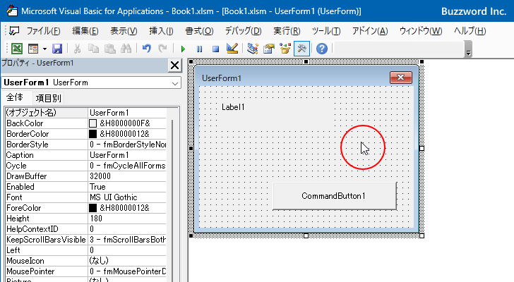The image size is (514, 282).
Task: Select the (オブジェクト名) property value field
Action: [127, 113]
